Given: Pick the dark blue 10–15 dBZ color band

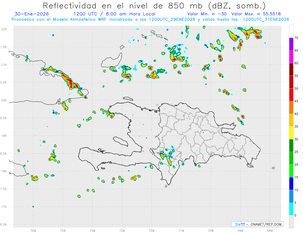Looking at the screenshot, I should pos(291,184).
